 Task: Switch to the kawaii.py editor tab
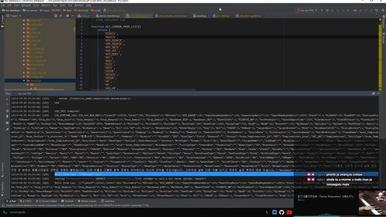(200, 16)
